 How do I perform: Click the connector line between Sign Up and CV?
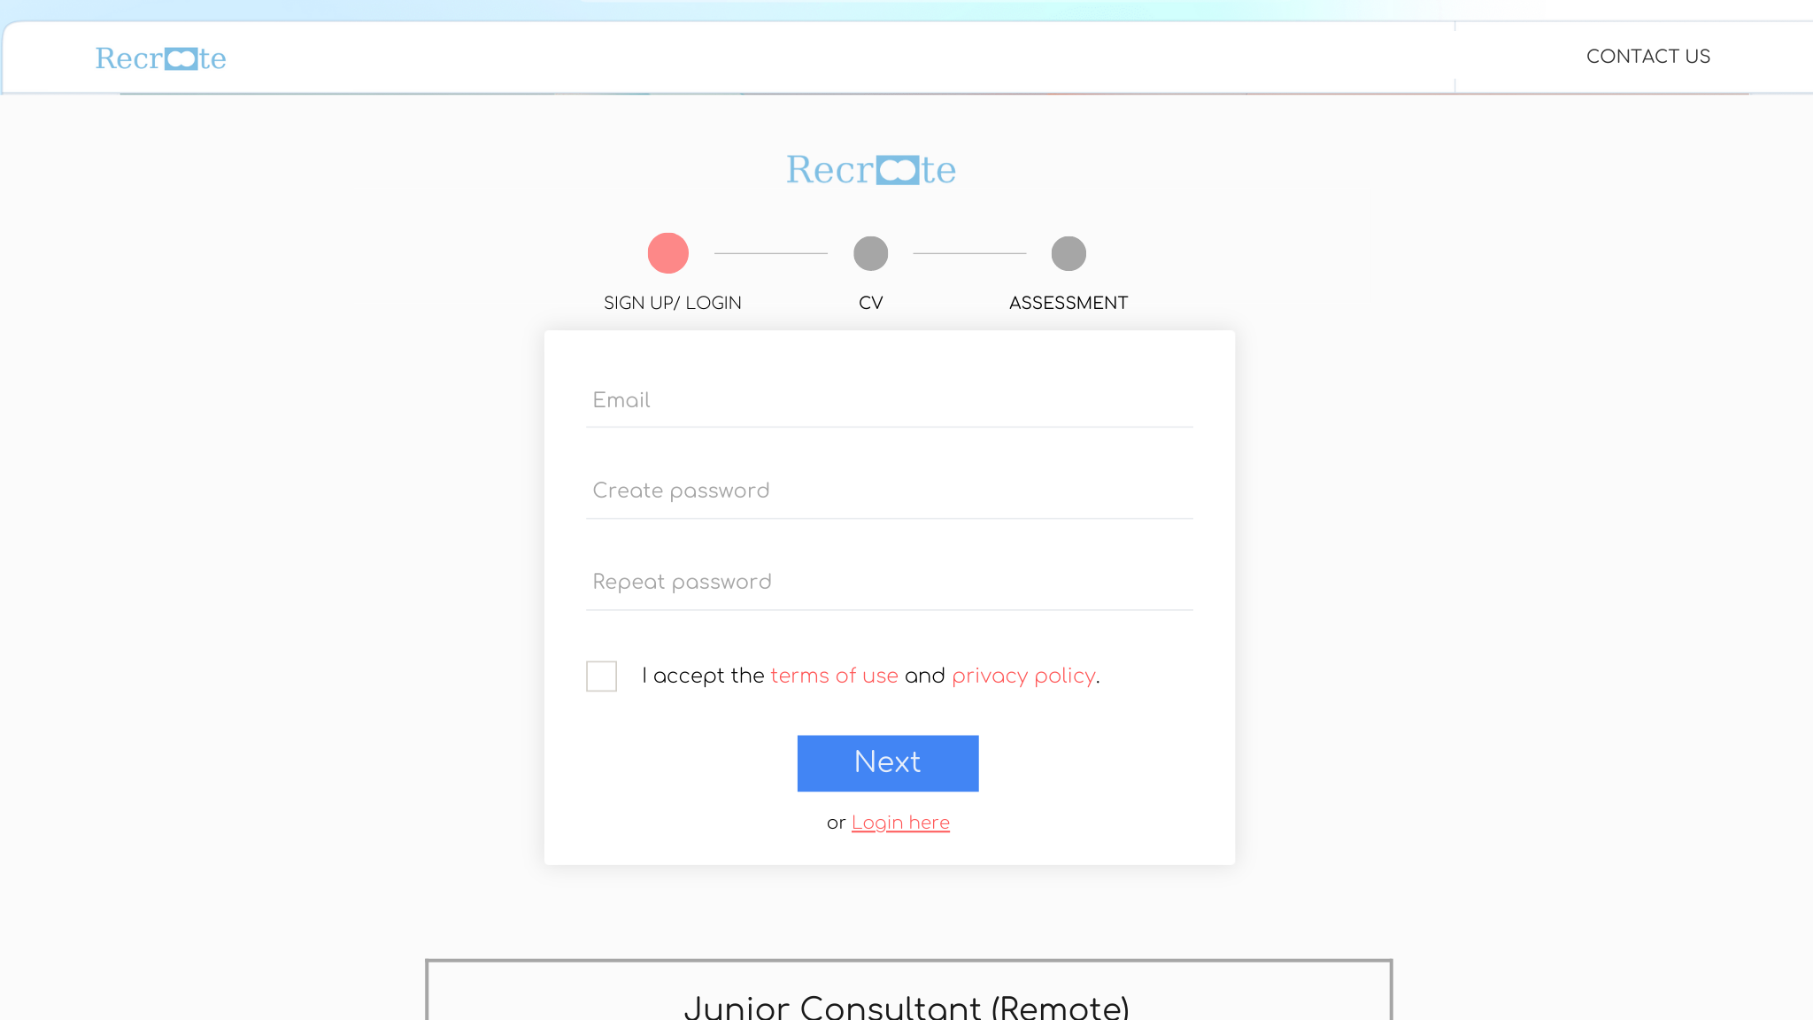point(771,253)
